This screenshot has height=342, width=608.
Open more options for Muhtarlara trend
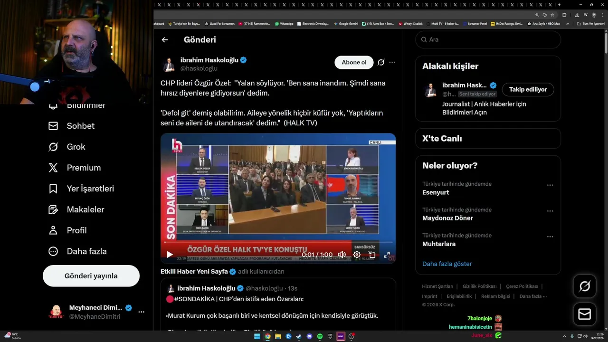click(550, 237)
